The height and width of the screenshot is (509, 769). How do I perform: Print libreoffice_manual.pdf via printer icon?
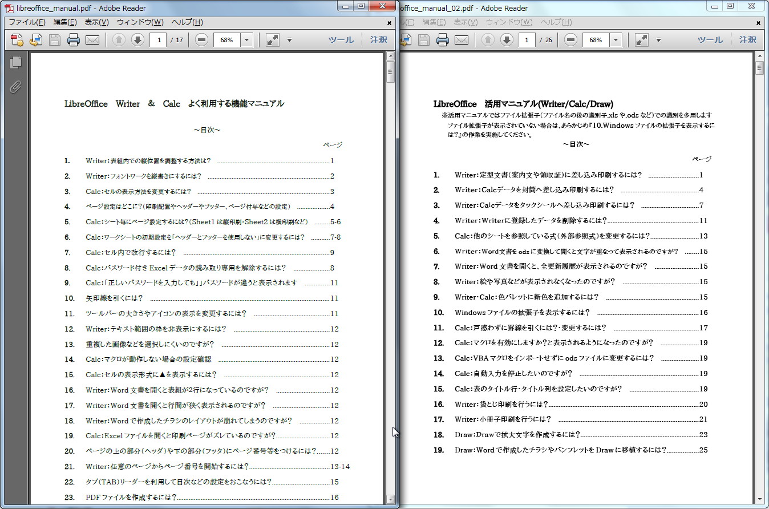pyautogui.click(x=73, y=40)
